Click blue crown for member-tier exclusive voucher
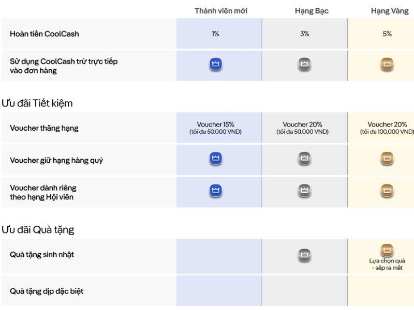The height and width of the screenshot is (310, 414). coord(216,191)
